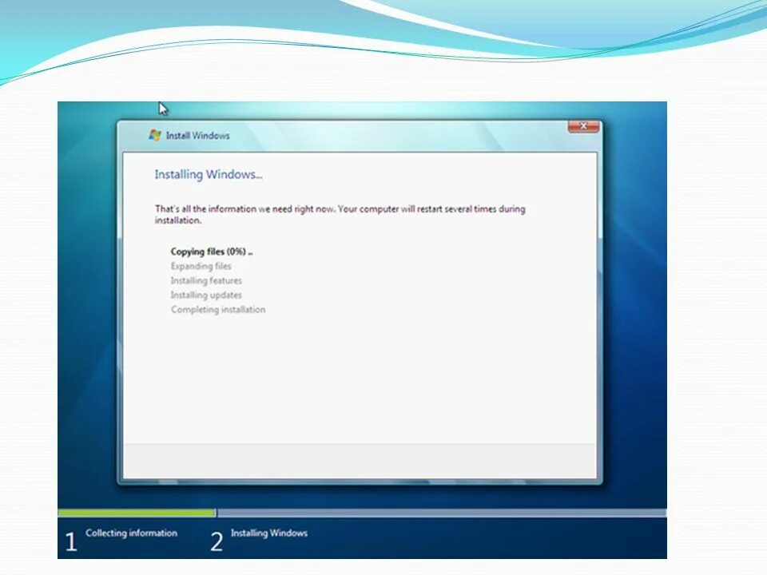Close the Install Windows dialog
767x575 pixels.
tap(583, 126)
